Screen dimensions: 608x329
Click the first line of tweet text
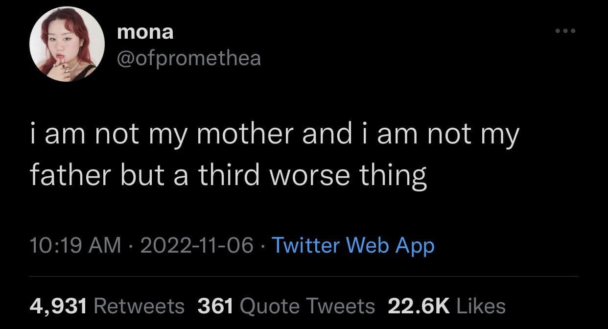273,136
